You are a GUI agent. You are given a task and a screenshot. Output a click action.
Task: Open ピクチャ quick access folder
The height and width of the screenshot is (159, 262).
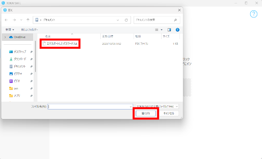[x=18, y=74]
